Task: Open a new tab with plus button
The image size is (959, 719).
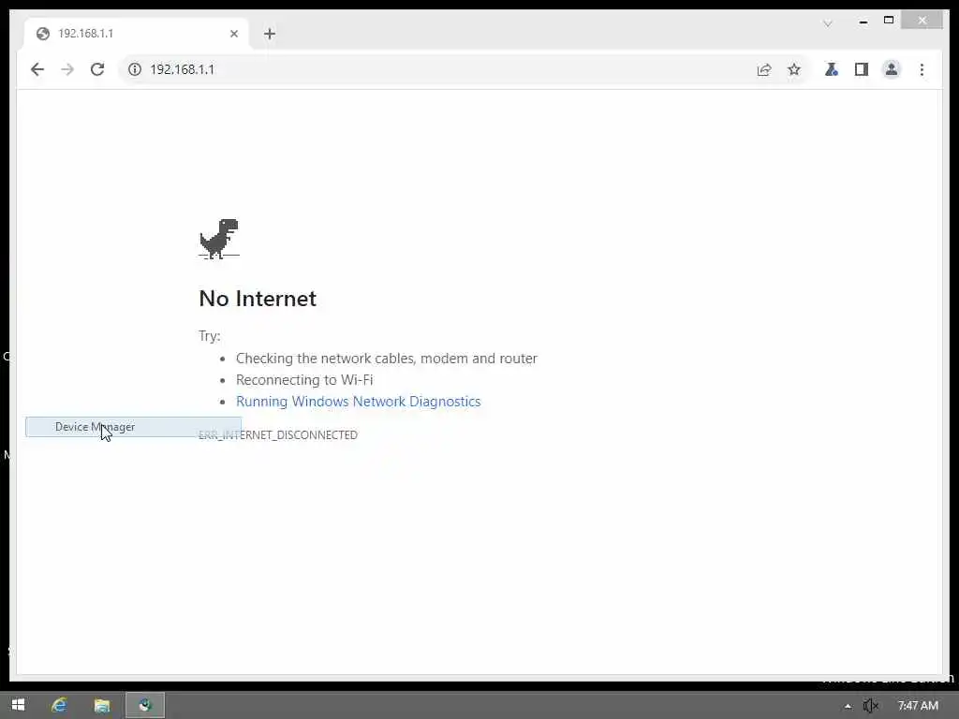Action: click(270, 34)
